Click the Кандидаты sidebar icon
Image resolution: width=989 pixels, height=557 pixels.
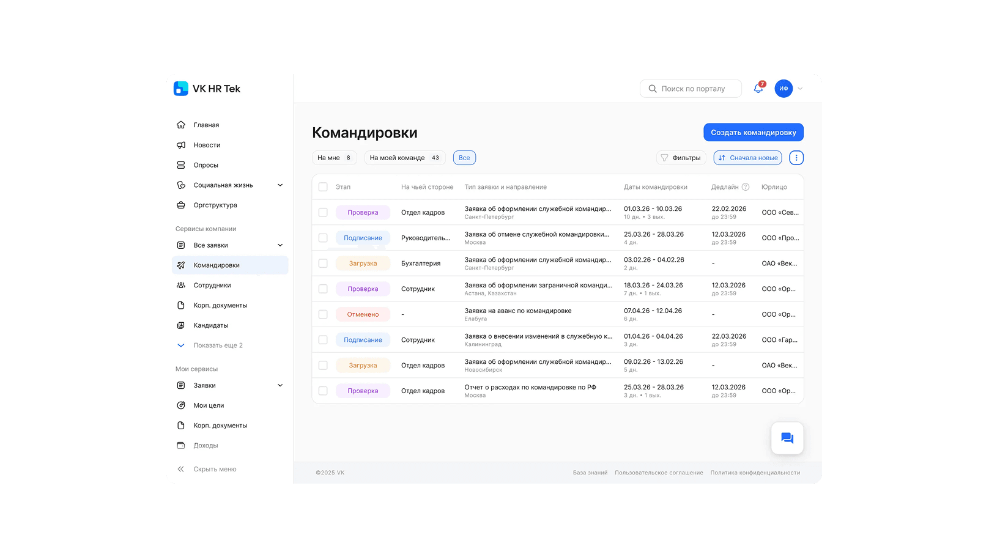(x=181, y=325)
